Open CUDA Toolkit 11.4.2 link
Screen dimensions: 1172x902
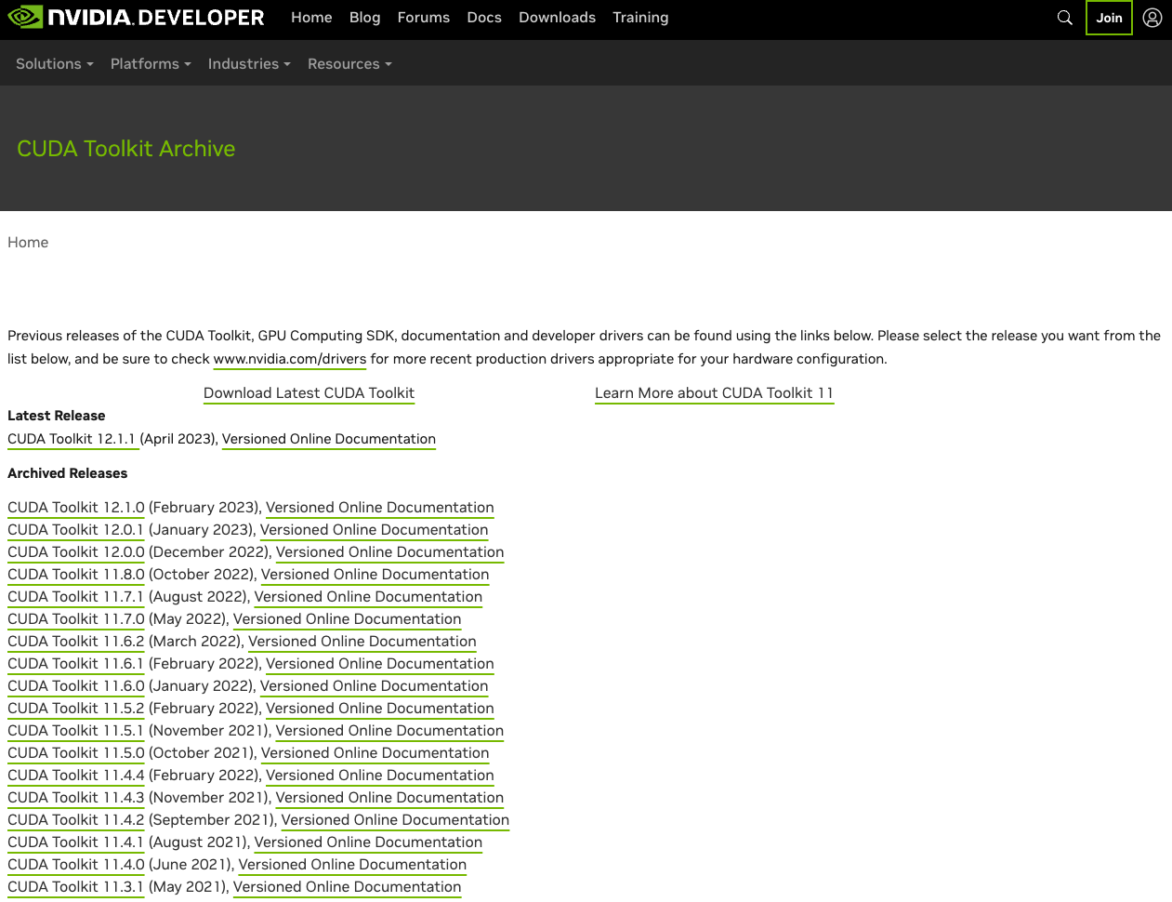pyautogui.click(x=76, y=820)
